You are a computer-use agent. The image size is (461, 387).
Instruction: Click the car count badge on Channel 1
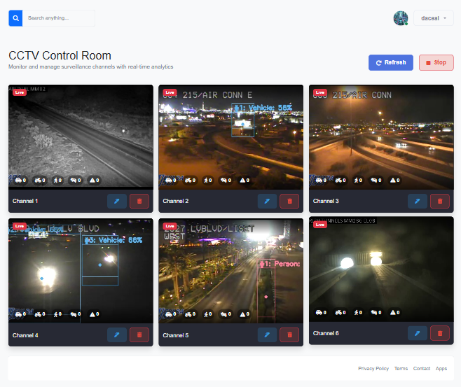(20, 180)
